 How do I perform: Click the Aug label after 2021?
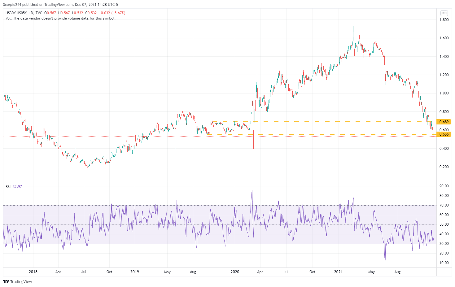click(x=397, y=272)
